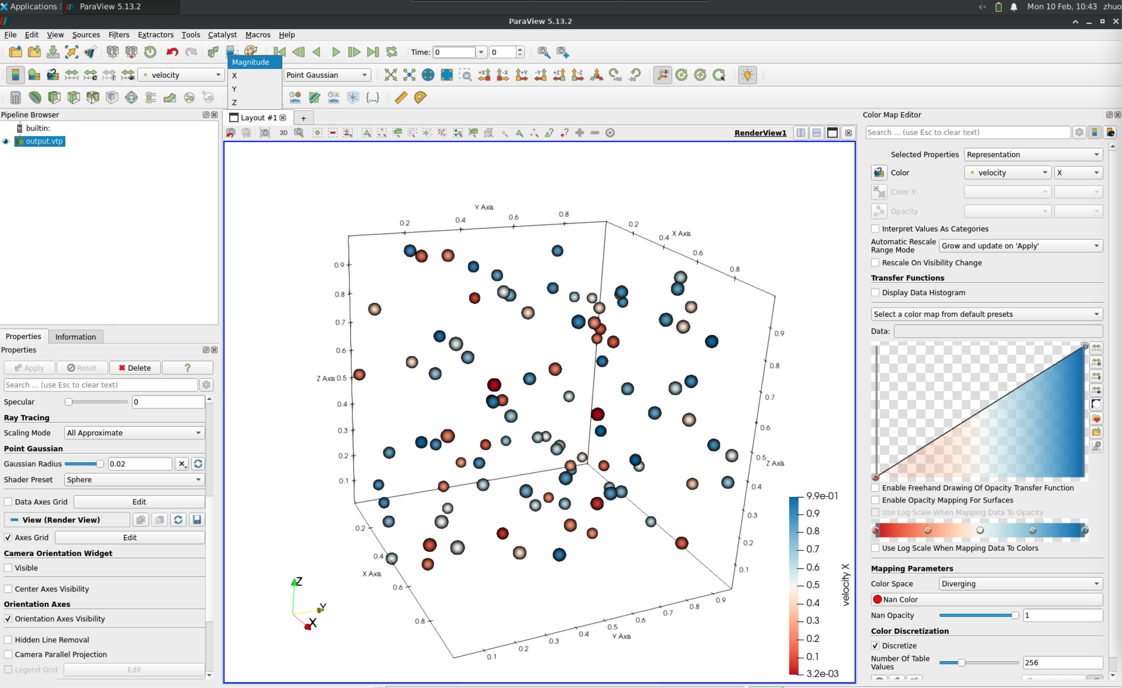Toggle output.vtp eye visibility
This screenshot has width=1122, height=688.
tap(6, 141)
